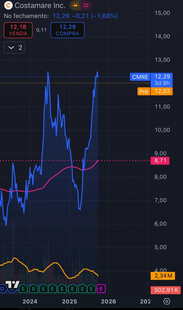Image resolution: width=183 pixels, height=310 pixels.
Task: Click the red 502,91K volume label
Action: [x=165, y=290]
